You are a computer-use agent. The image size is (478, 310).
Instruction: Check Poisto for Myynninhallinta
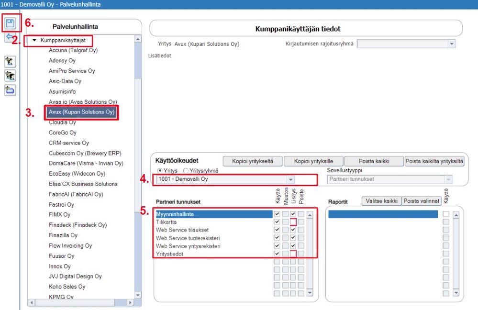click(x=301, y=214)
